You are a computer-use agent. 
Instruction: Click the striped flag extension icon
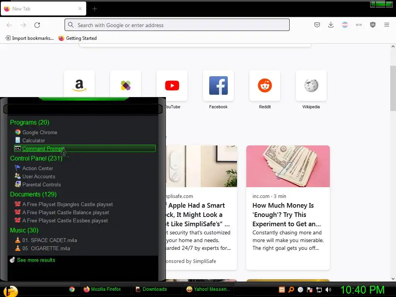coord(345,25)
